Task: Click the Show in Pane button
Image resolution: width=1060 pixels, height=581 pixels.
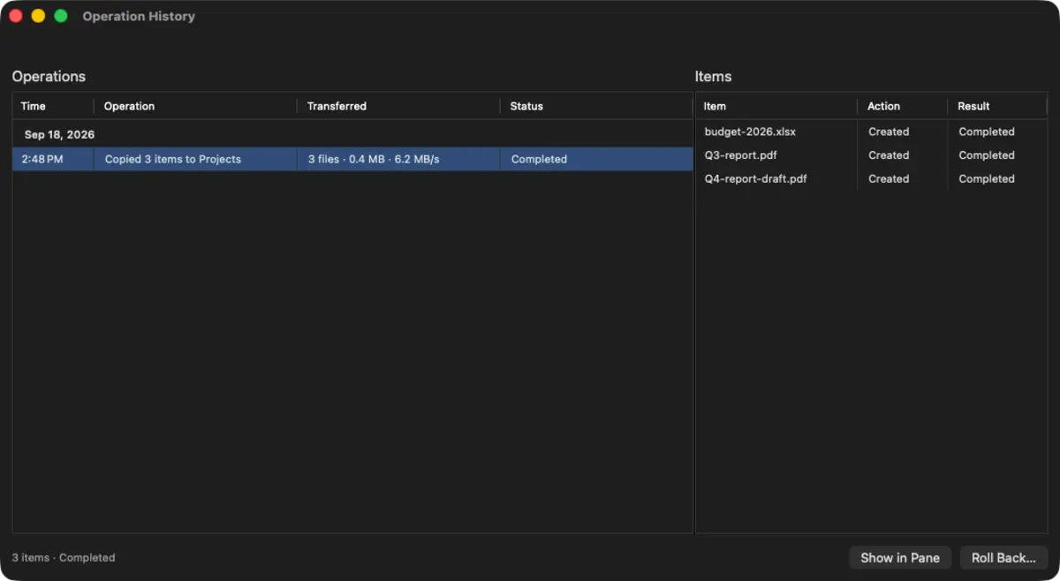Action: pyautogui.click(x=900, y=557)
